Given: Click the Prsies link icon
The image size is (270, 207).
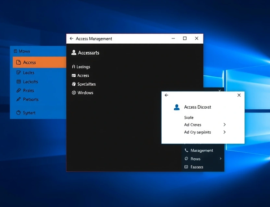Looking at the screenshot, I should pyautogui.click(x=18, y=90).
